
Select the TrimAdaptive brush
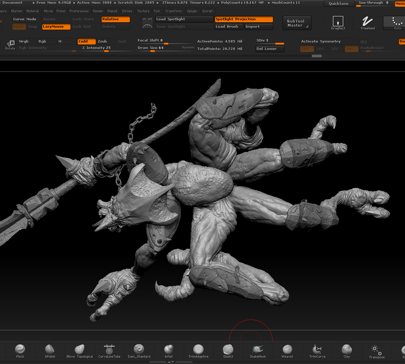(x=198, y=351)
